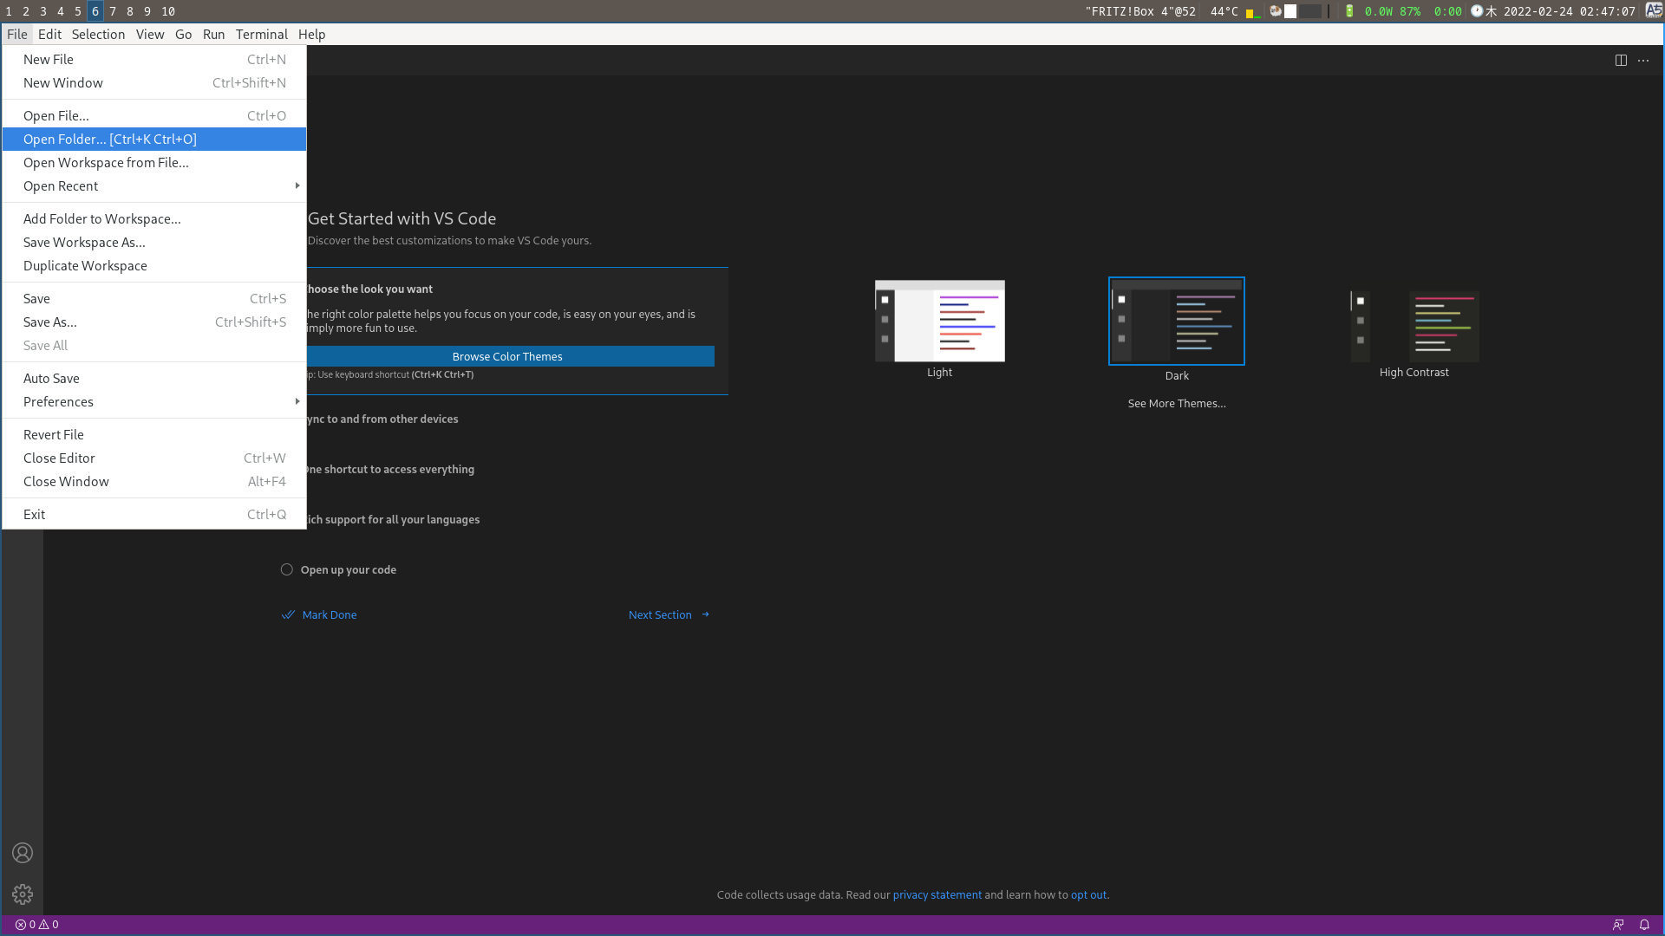Choose Open File... menu entry
This screenshot has width=1665, height=936.
[154, 115]
